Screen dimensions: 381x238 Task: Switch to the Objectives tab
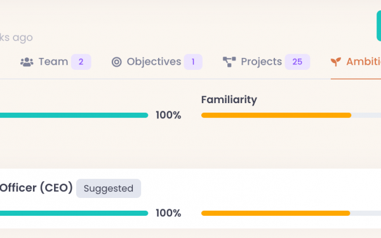[x=157, y=62]
